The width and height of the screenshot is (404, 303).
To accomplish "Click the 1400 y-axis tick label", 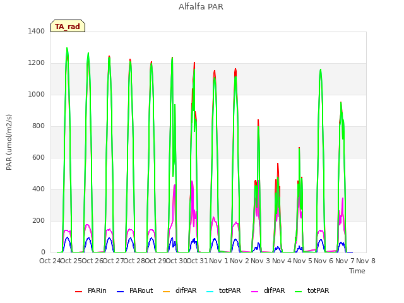I will pyautogui.click(x=37, y=31).
